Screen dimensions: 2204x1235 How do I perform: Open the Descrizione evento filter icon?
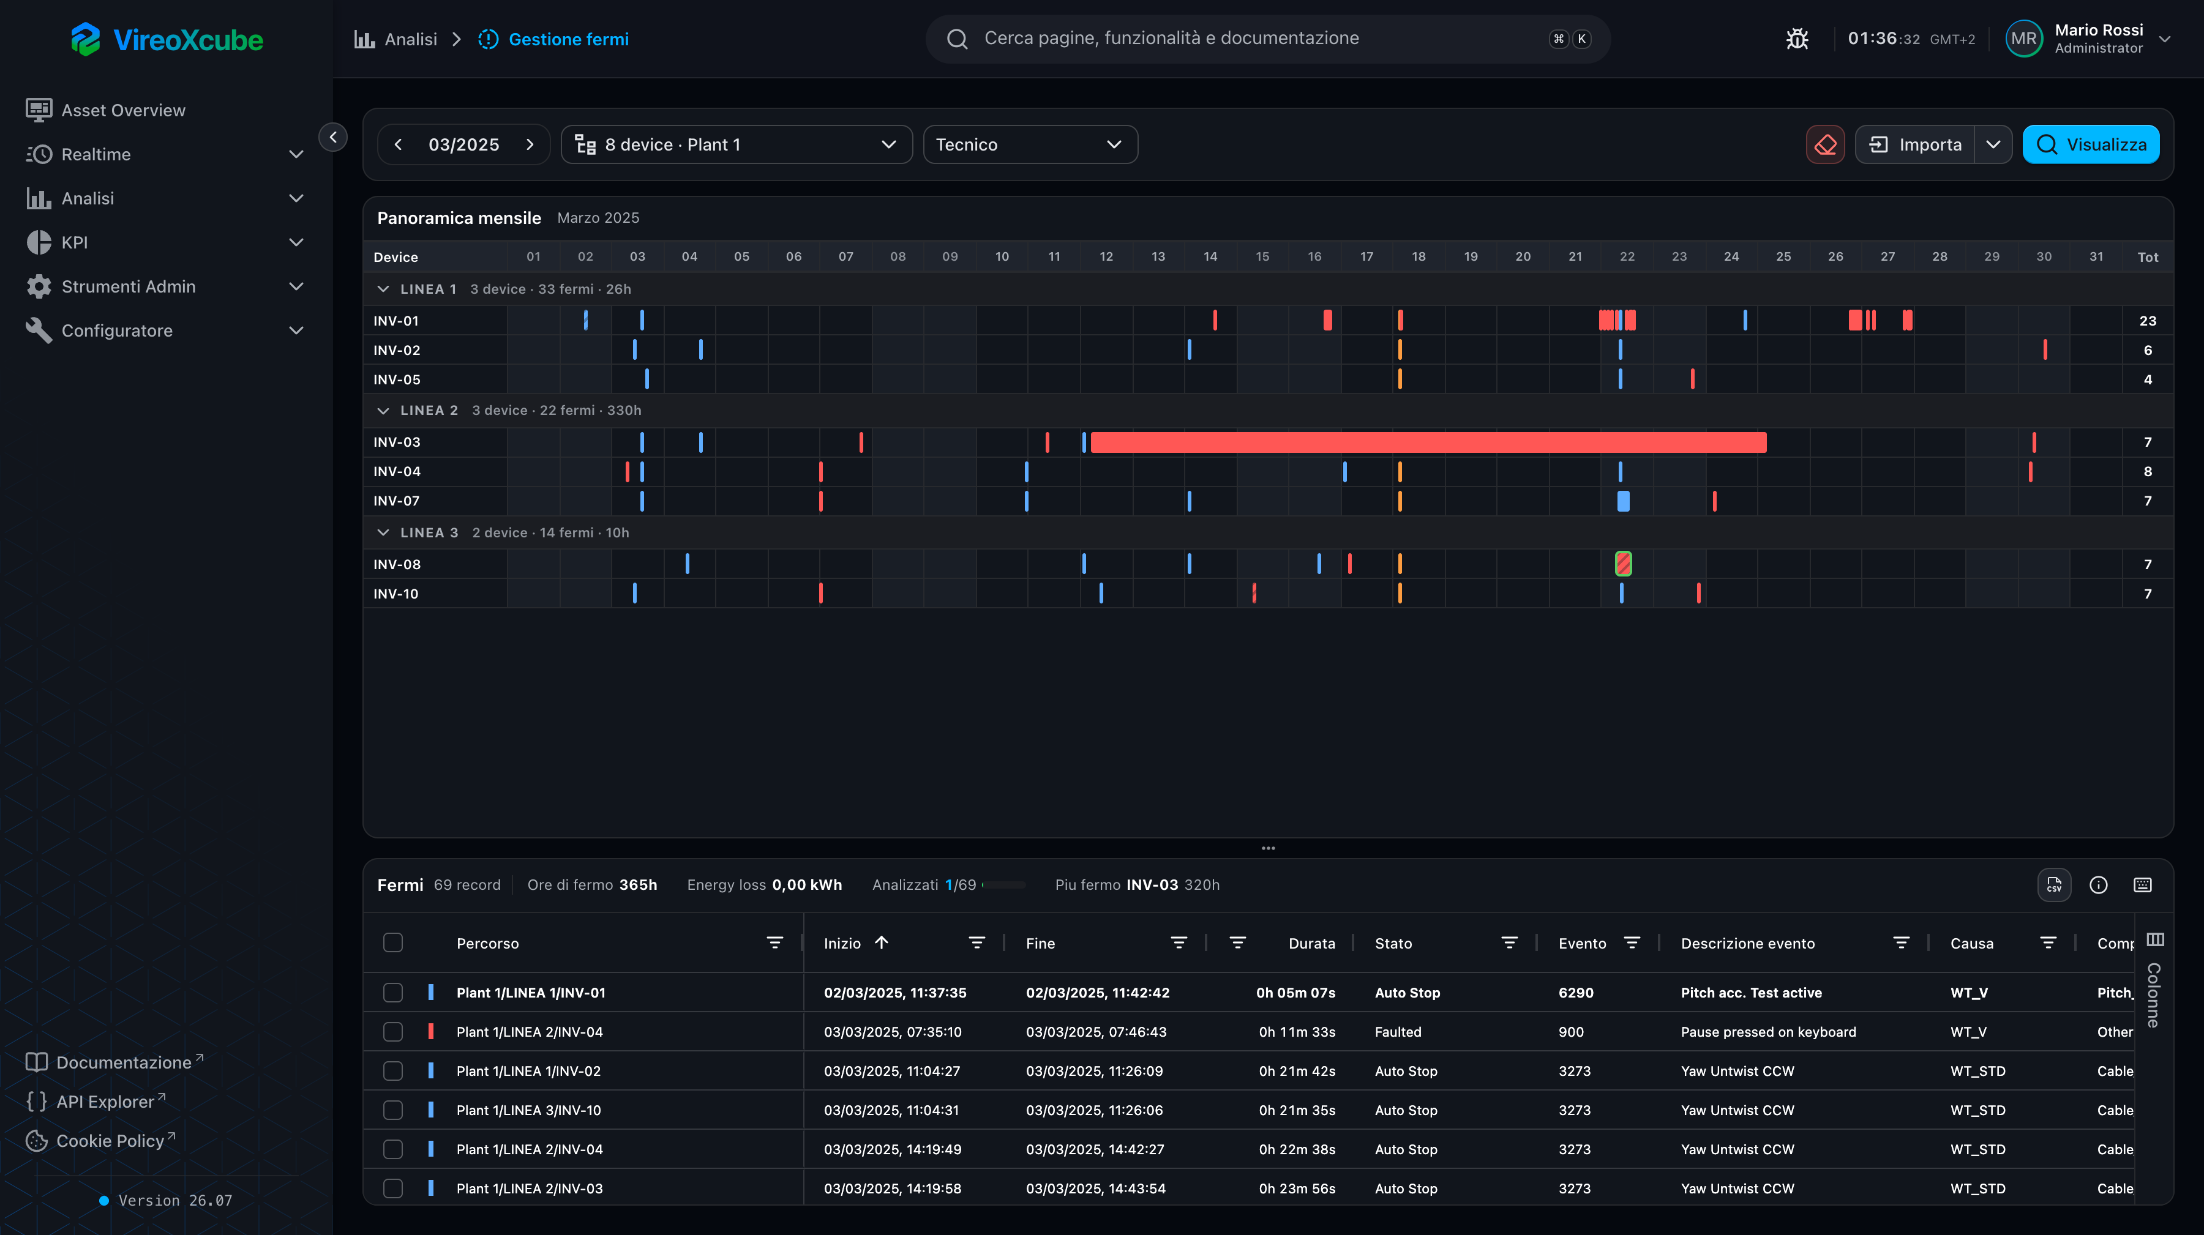1901,942
